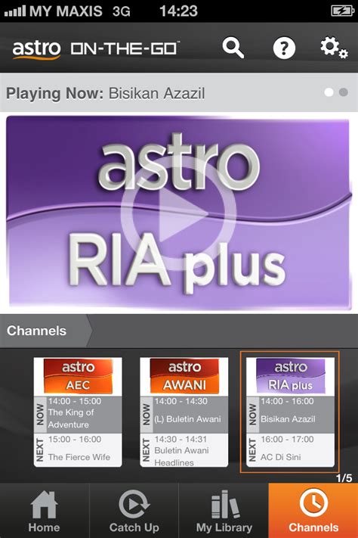This screenshot has width=358, height=538.
Task: Go to the Home tab
Action: tap(45, 511)
